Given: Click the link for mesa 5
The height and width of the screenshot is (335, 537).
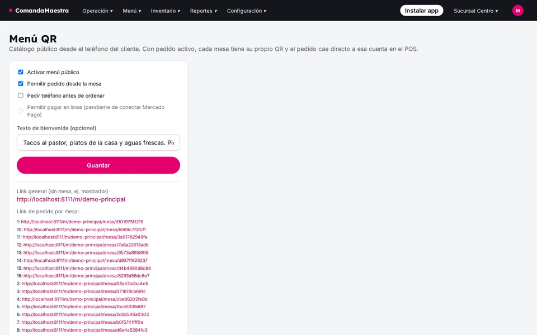Looking at the screenshot, I should pos(83,307).
